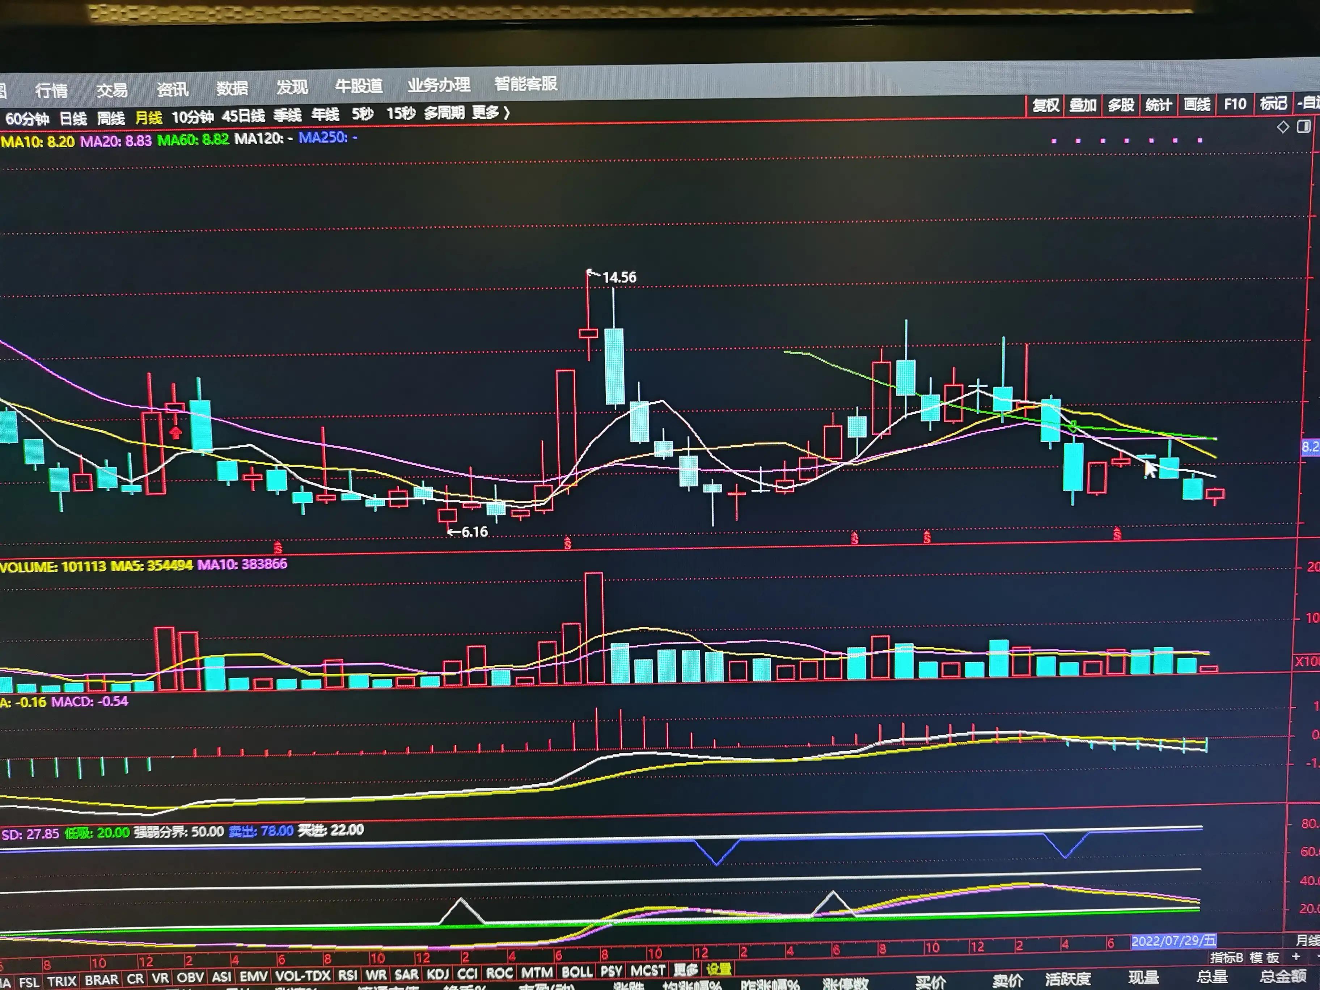The image size is (1320, 990).
Task: Expand 更多 in the indicator tab bar
Action: coord(685,970)
